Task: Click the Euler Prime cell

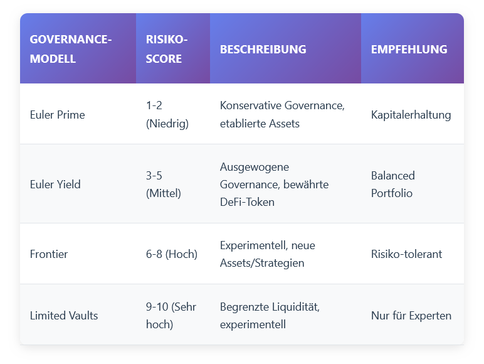Action: pos(58,115)
